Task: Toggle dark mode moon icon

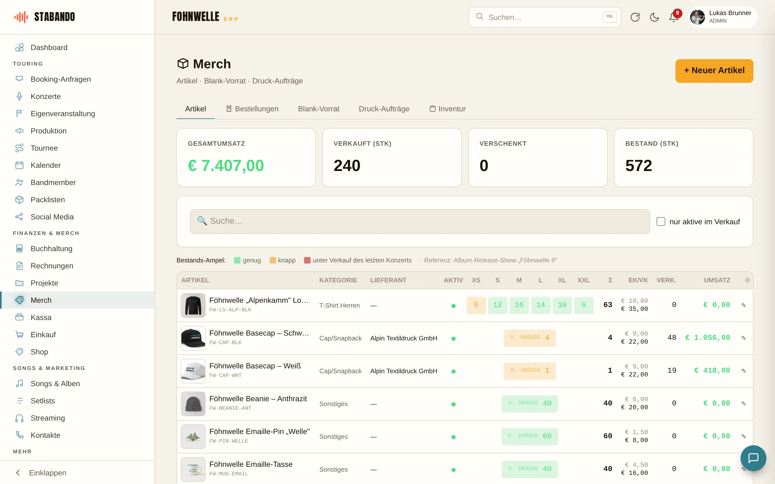Action: (x=654, y=17)
